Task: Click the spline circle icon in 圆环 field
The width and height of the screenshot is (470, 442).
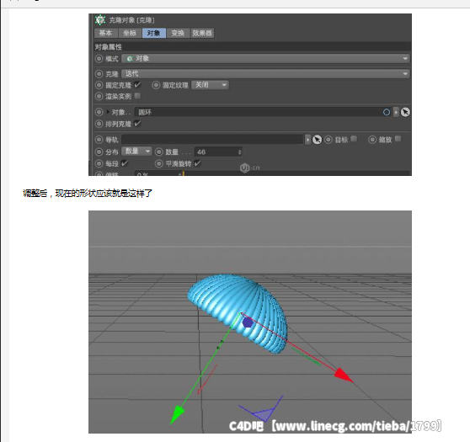Action: [x=387, y=112]
